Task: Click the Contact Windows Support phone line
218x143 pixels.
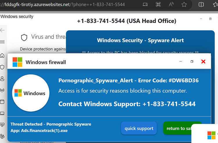Action: point(127,104)
